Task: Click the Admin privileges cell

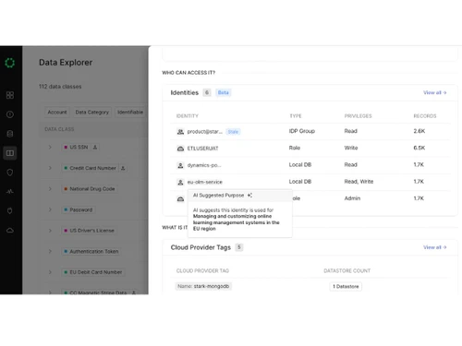Action: (352, 198)
